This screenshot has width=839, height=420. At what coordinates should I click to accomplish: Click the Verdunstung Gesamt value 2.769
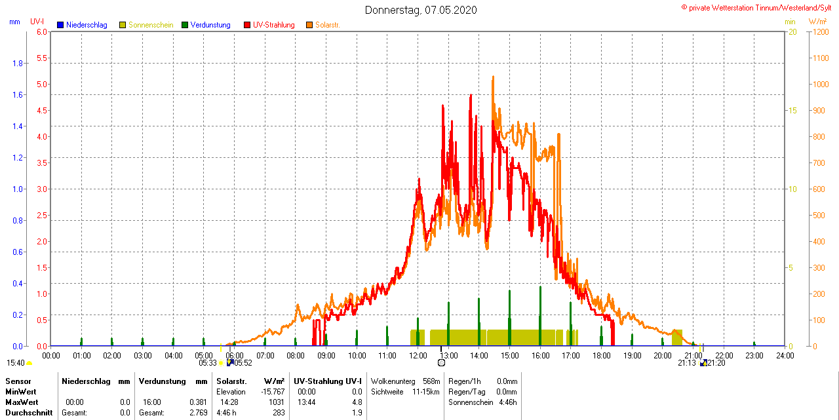pos(199,413)
